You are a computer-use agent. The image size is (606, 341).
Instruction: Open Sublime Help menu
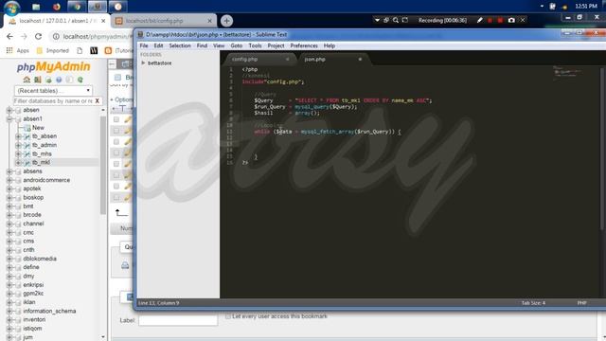330,45
